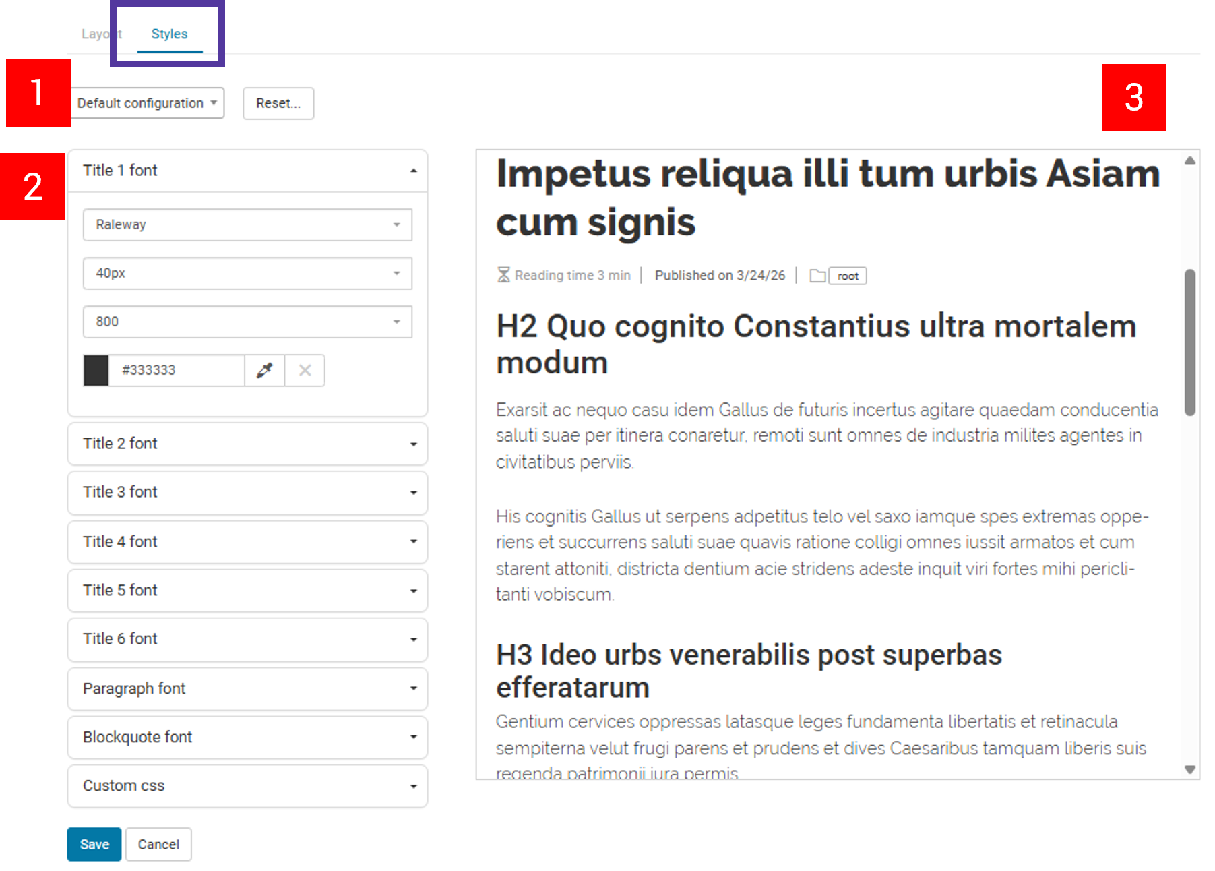Image resolution: width=1215 pixels, height=871 pixels.
Task: Click the hourglass reading time icon
Action: coord(503,275)
